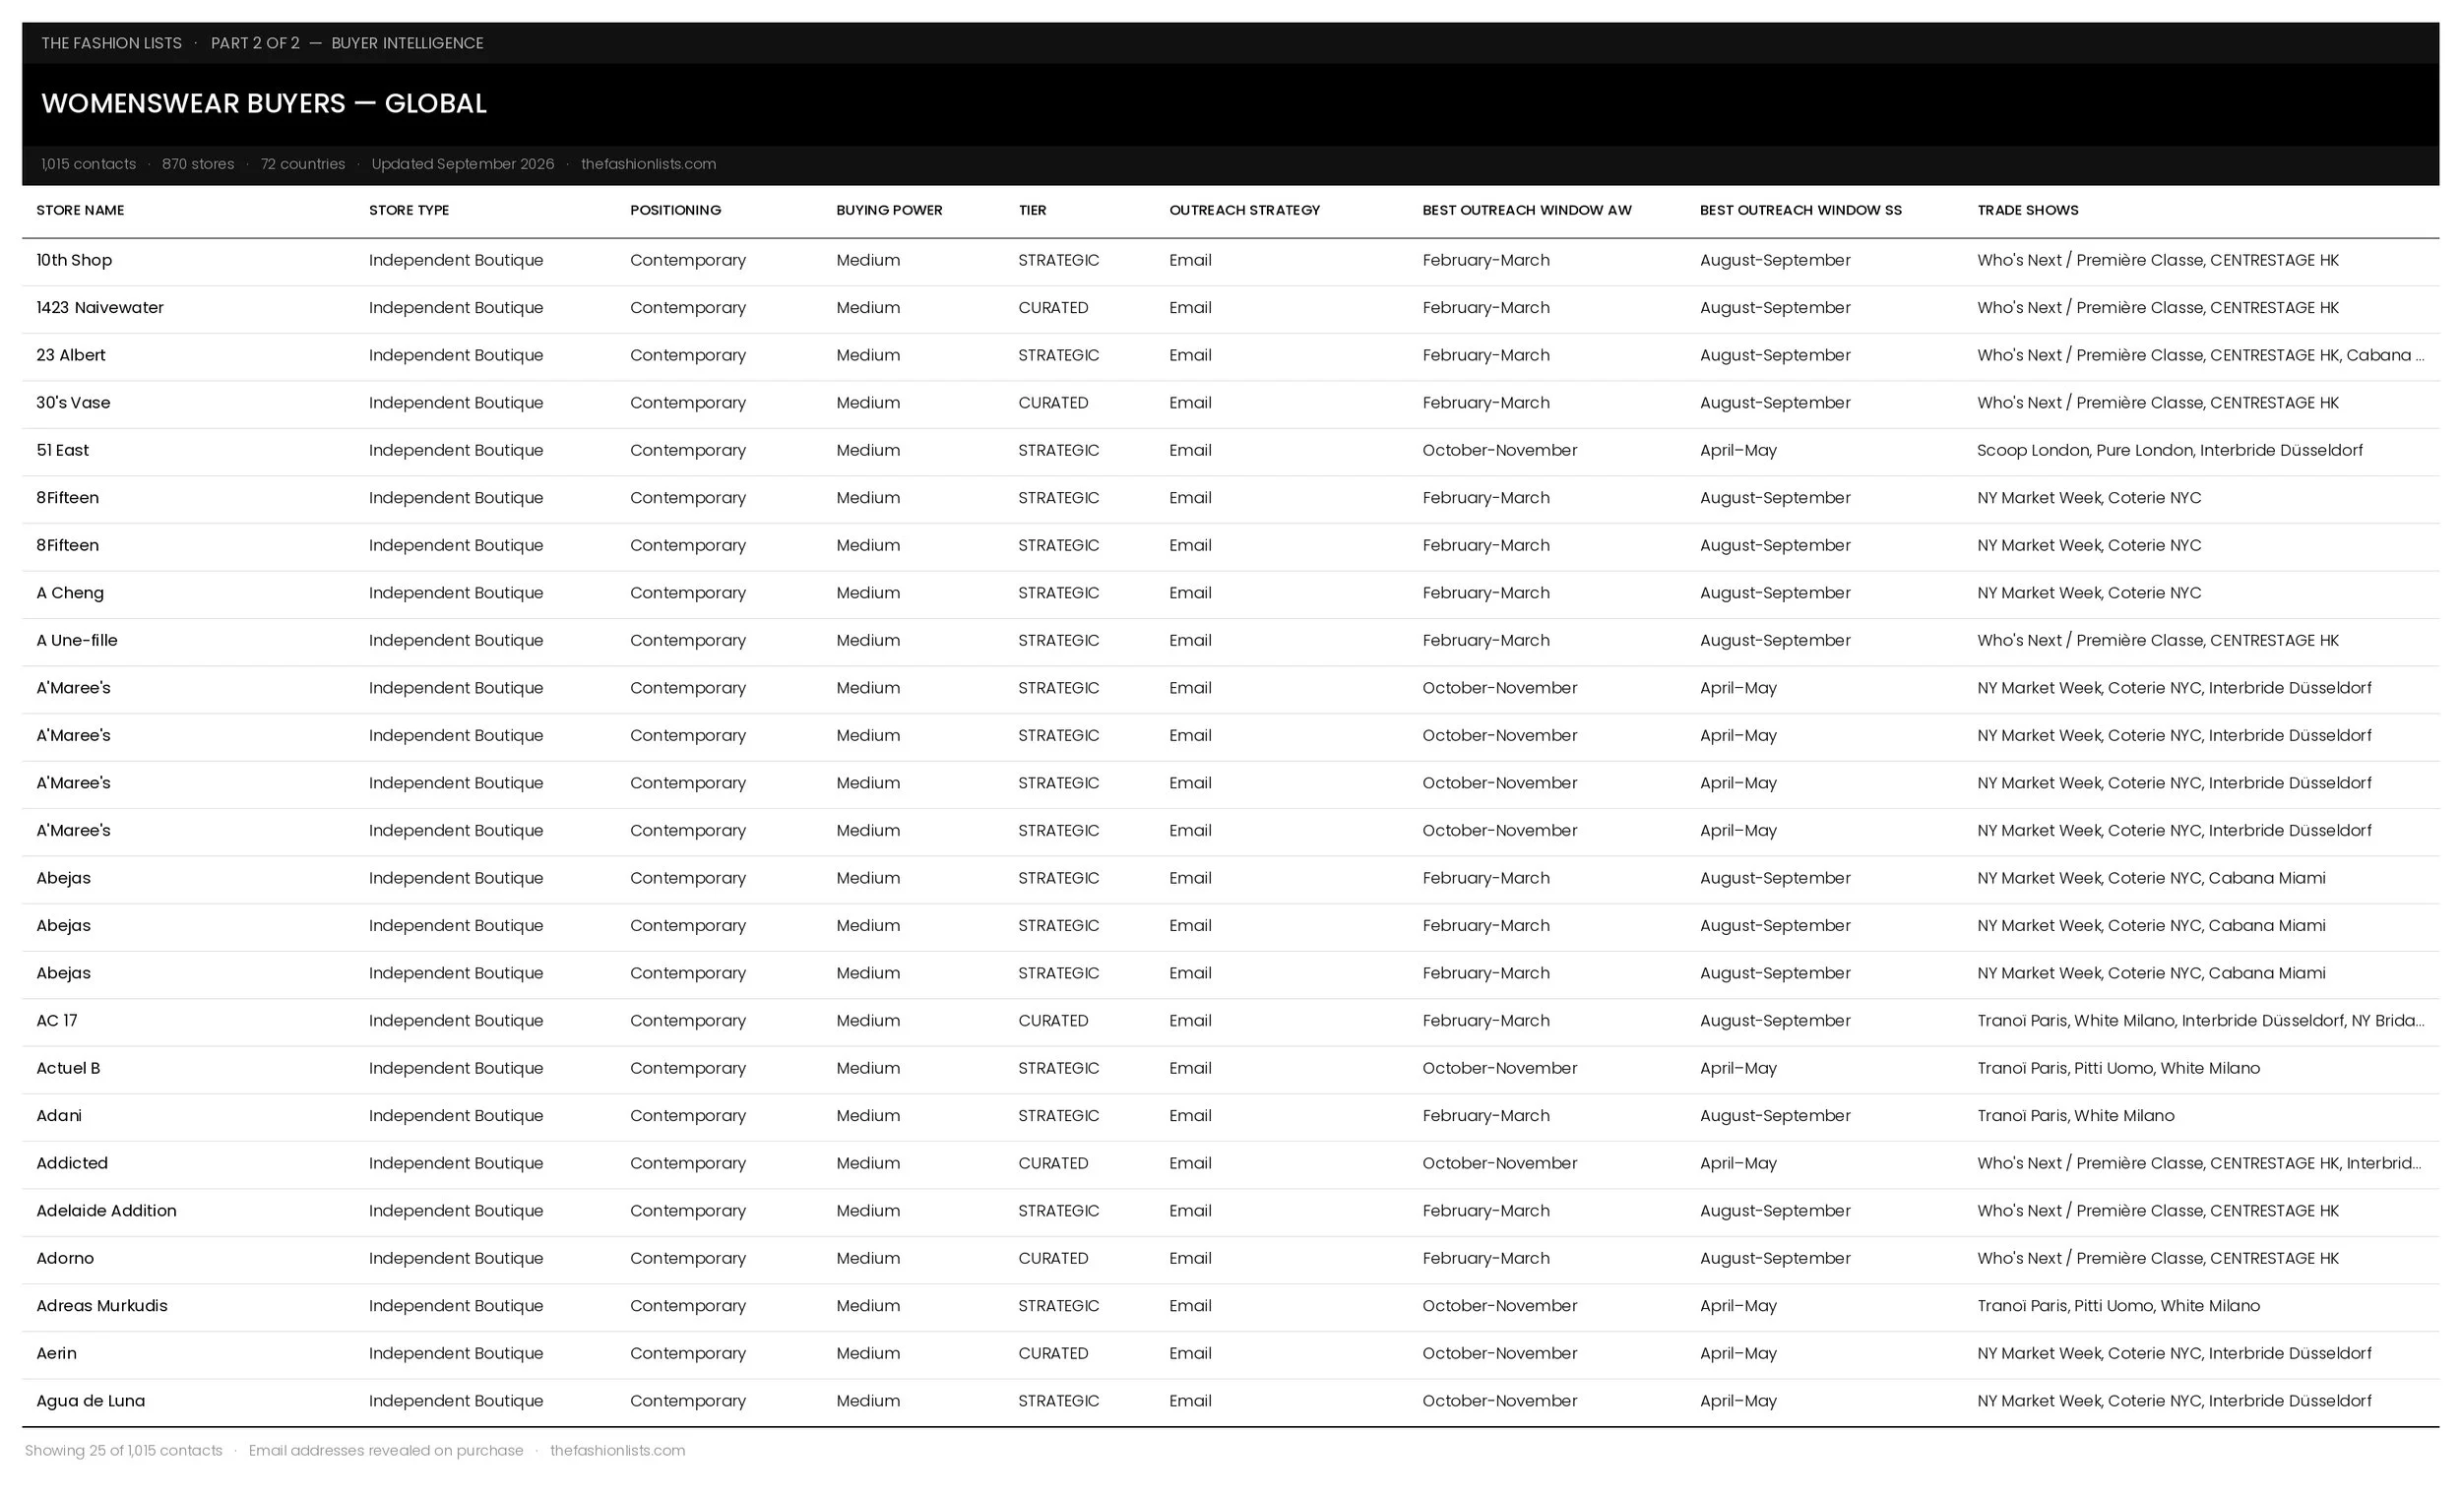The width and height of the screenshot is (2461, 1496).
Task: Click the BEST OUTREACH WINDOW SS header
Action: (1800, 210)
